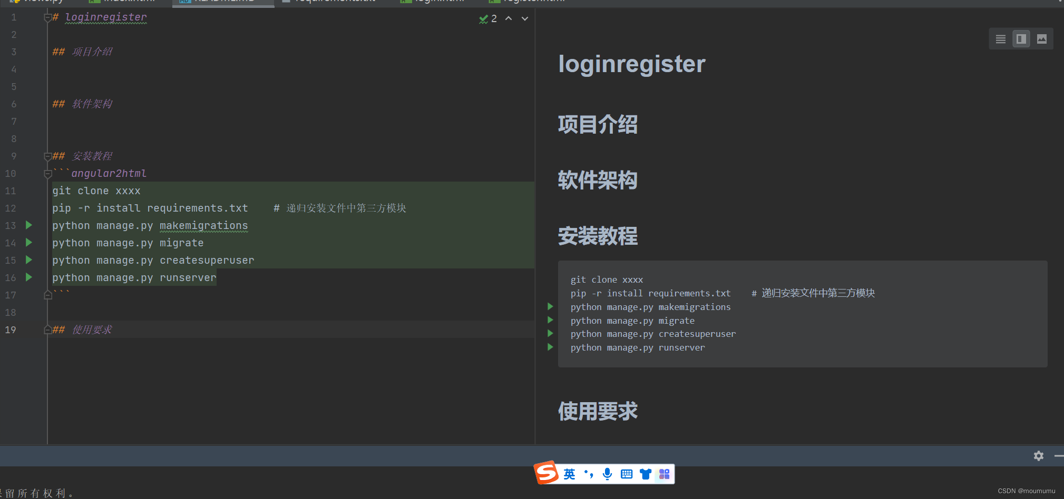
Task: Click 'python manage.py createsuperuser' in preview
Action: pyautogui.click(x=653, y=334)
